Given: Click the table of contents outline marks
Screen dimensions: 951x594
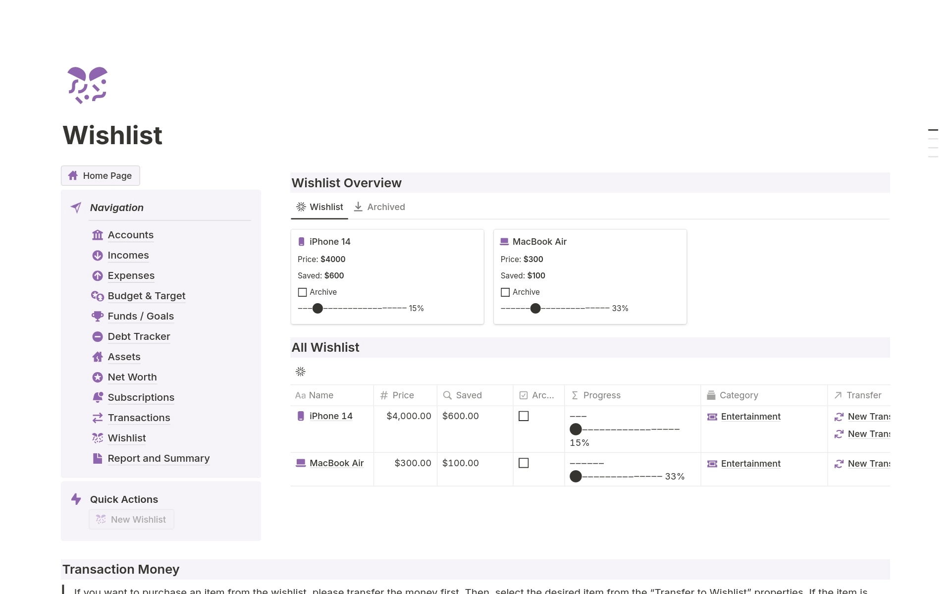Looking at the screenshot, I should (x=933, y=143).
